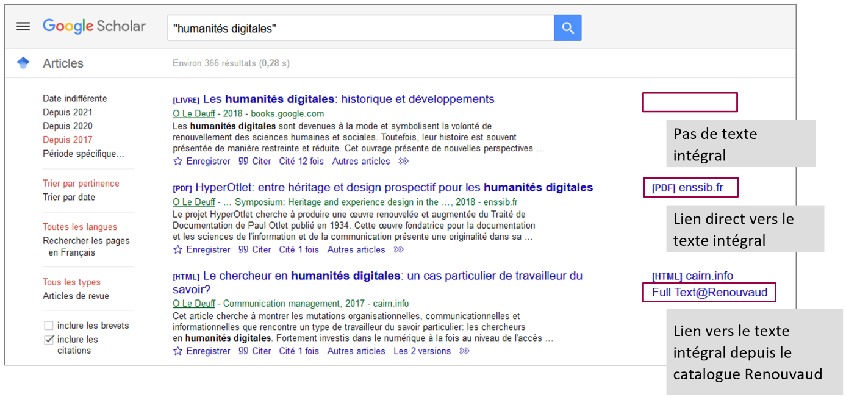Viewport: 846px width, 397px height.
Task: Choose Rechercher les pages en Français
Action: click(x=86, y=246)
